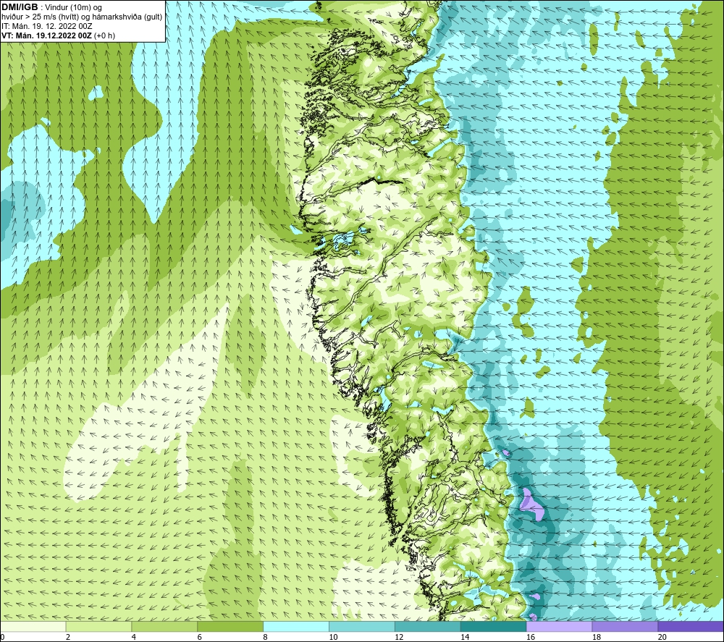This screenshot has height=642, width=724.
Task: Click the 4–6 m/s green legend swatch
Action: [164, 626]
